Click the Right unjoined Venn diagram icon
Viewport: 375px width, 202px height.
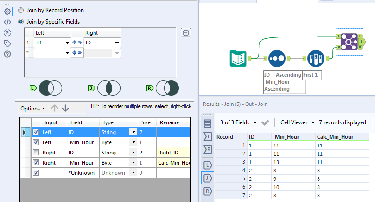coord(167,88)
